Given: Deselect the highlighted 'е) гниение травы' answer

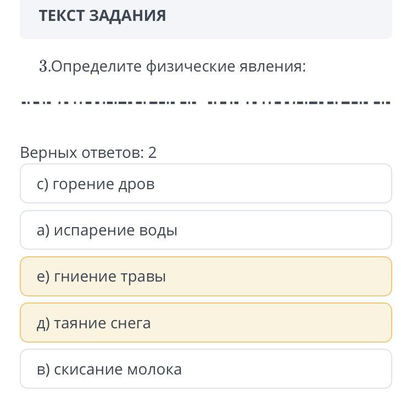Looking at the screenshot, I should [205, 276].
